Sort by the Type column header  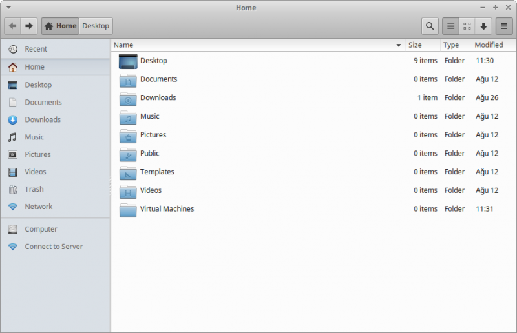456,45
